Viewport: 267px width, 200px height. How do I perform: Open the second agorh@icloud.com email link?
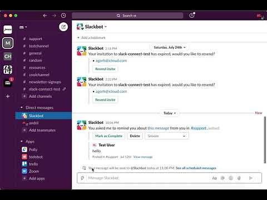pos(111,92)
